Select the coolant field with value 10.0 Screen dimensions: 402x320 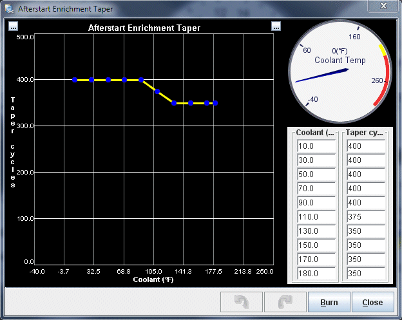click(x=316, y=146)
